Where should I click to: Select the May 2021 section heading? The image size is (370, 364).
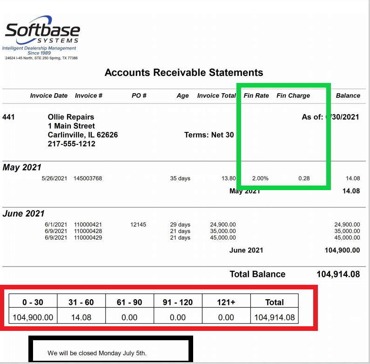point(22,167)
